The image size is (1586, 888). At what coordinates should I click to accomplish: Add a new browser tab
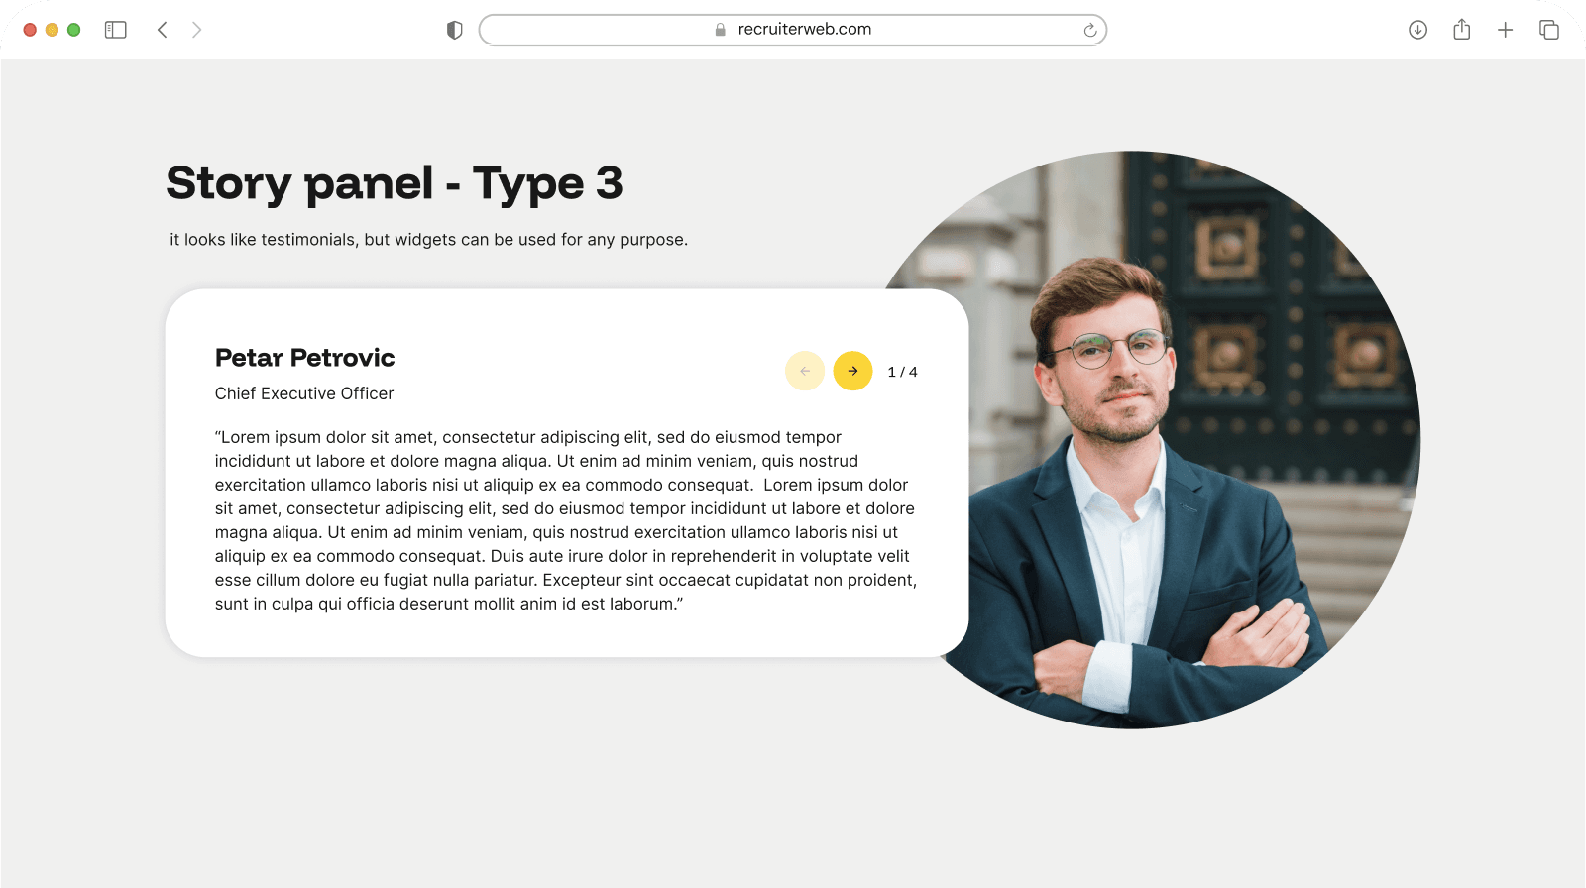[x=1505, y=30]
